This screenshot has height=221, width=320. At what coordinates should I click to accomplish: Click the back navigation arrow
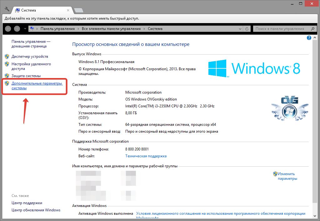coord(8,29)
